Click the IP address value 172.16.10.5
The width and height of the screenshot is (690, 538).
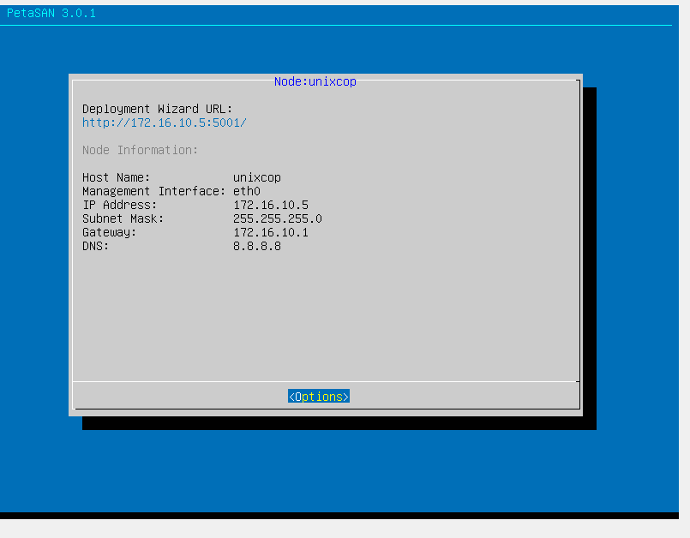271,205
